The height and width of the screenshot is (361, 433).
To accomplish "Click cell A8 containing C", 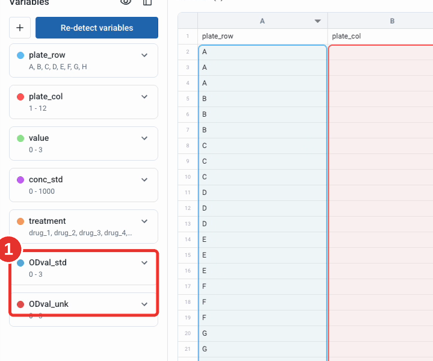I will 262,146.
